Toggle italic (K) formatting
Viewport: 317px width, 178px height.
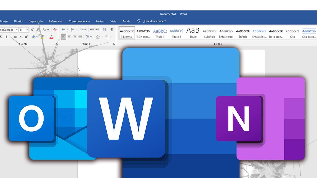[1, 37]
